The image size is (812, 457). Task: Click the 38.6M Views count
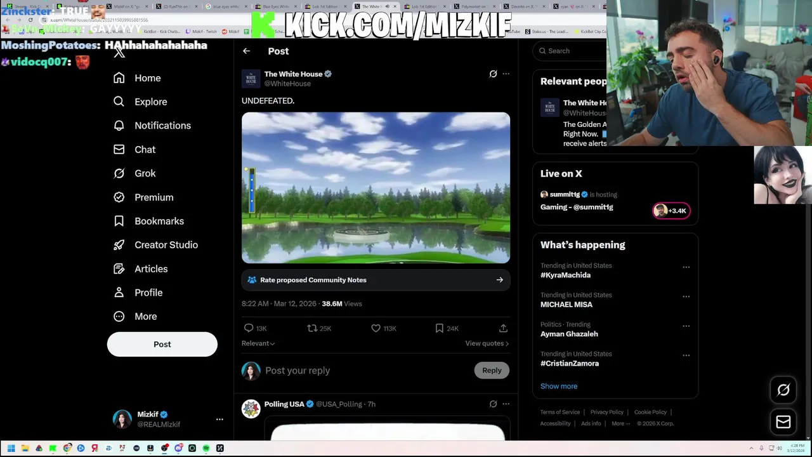tap(342, 304)
